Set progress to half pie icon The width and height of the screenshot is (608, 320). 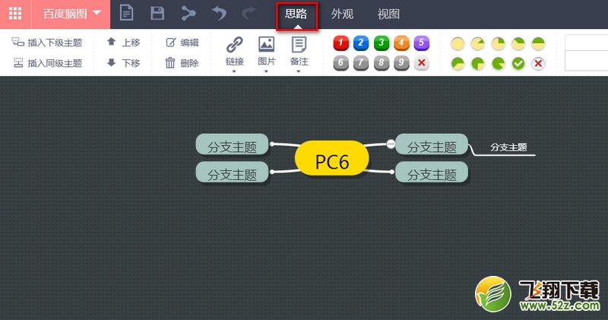click(538, 44)
